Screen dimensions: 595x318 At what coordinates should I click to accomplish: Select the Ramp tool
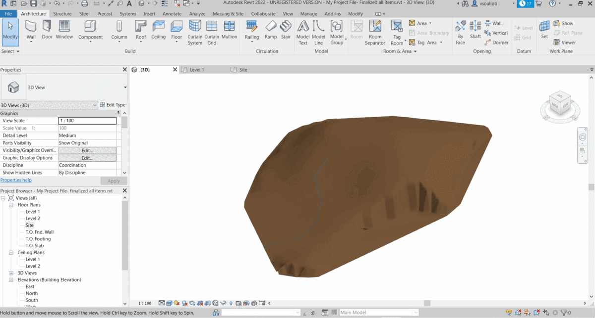pos(271,30)
